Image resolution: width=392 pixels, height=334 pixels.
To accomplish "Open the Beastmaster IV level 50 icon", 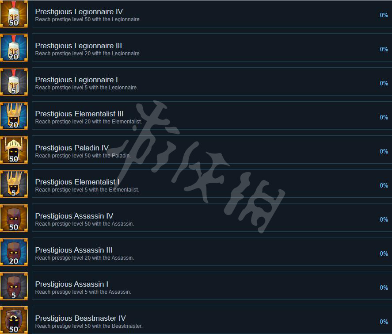I will [14, 320].
